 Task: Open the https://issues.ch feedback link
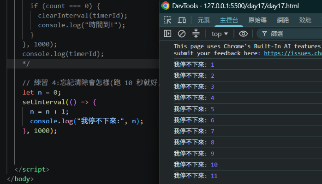click(293, 53)
